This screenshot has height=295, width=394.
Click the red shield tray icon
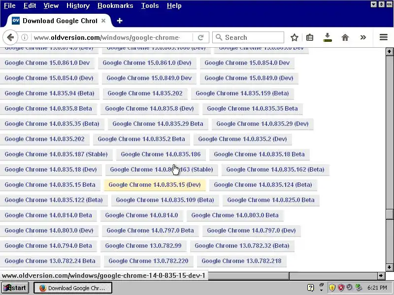click(341, 288)
